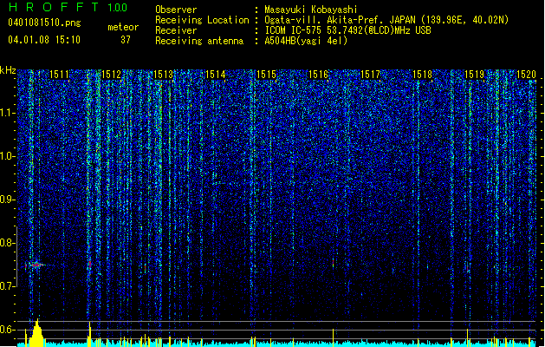
Task: Click the Observer label
Action: (x=176, y=10)
